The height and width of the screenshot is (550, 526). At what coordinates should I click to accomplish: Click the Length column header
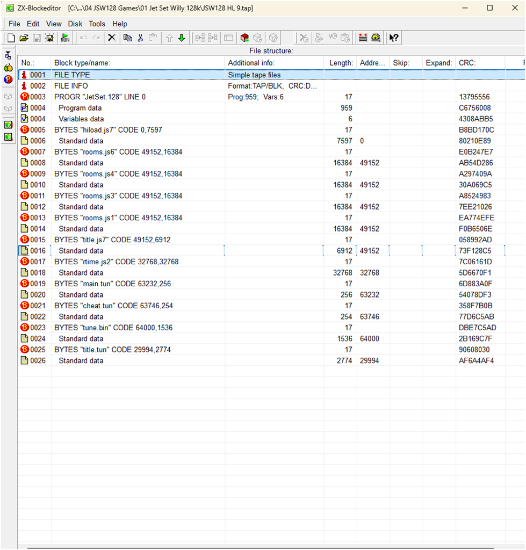(341, 63)
